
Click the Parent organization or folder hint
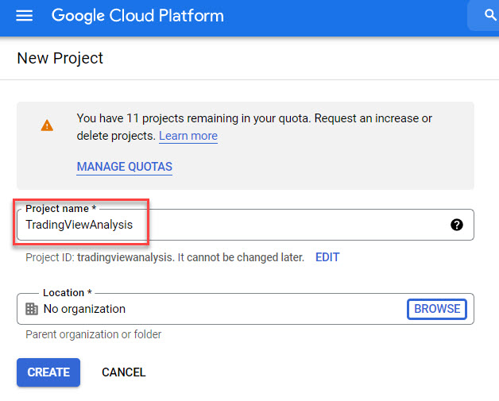click(93, 334)
